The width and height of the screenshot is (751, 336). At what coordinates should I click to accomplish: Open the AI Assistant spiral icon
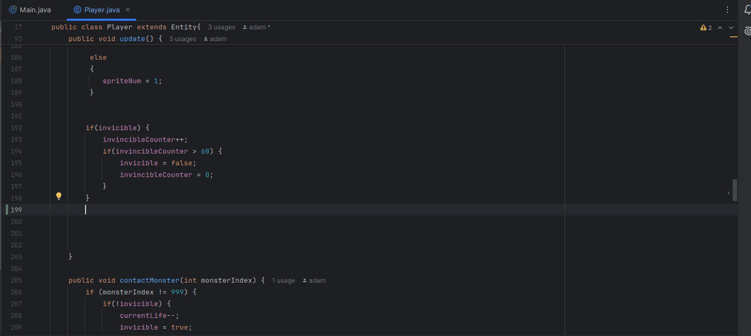(747, 31)
